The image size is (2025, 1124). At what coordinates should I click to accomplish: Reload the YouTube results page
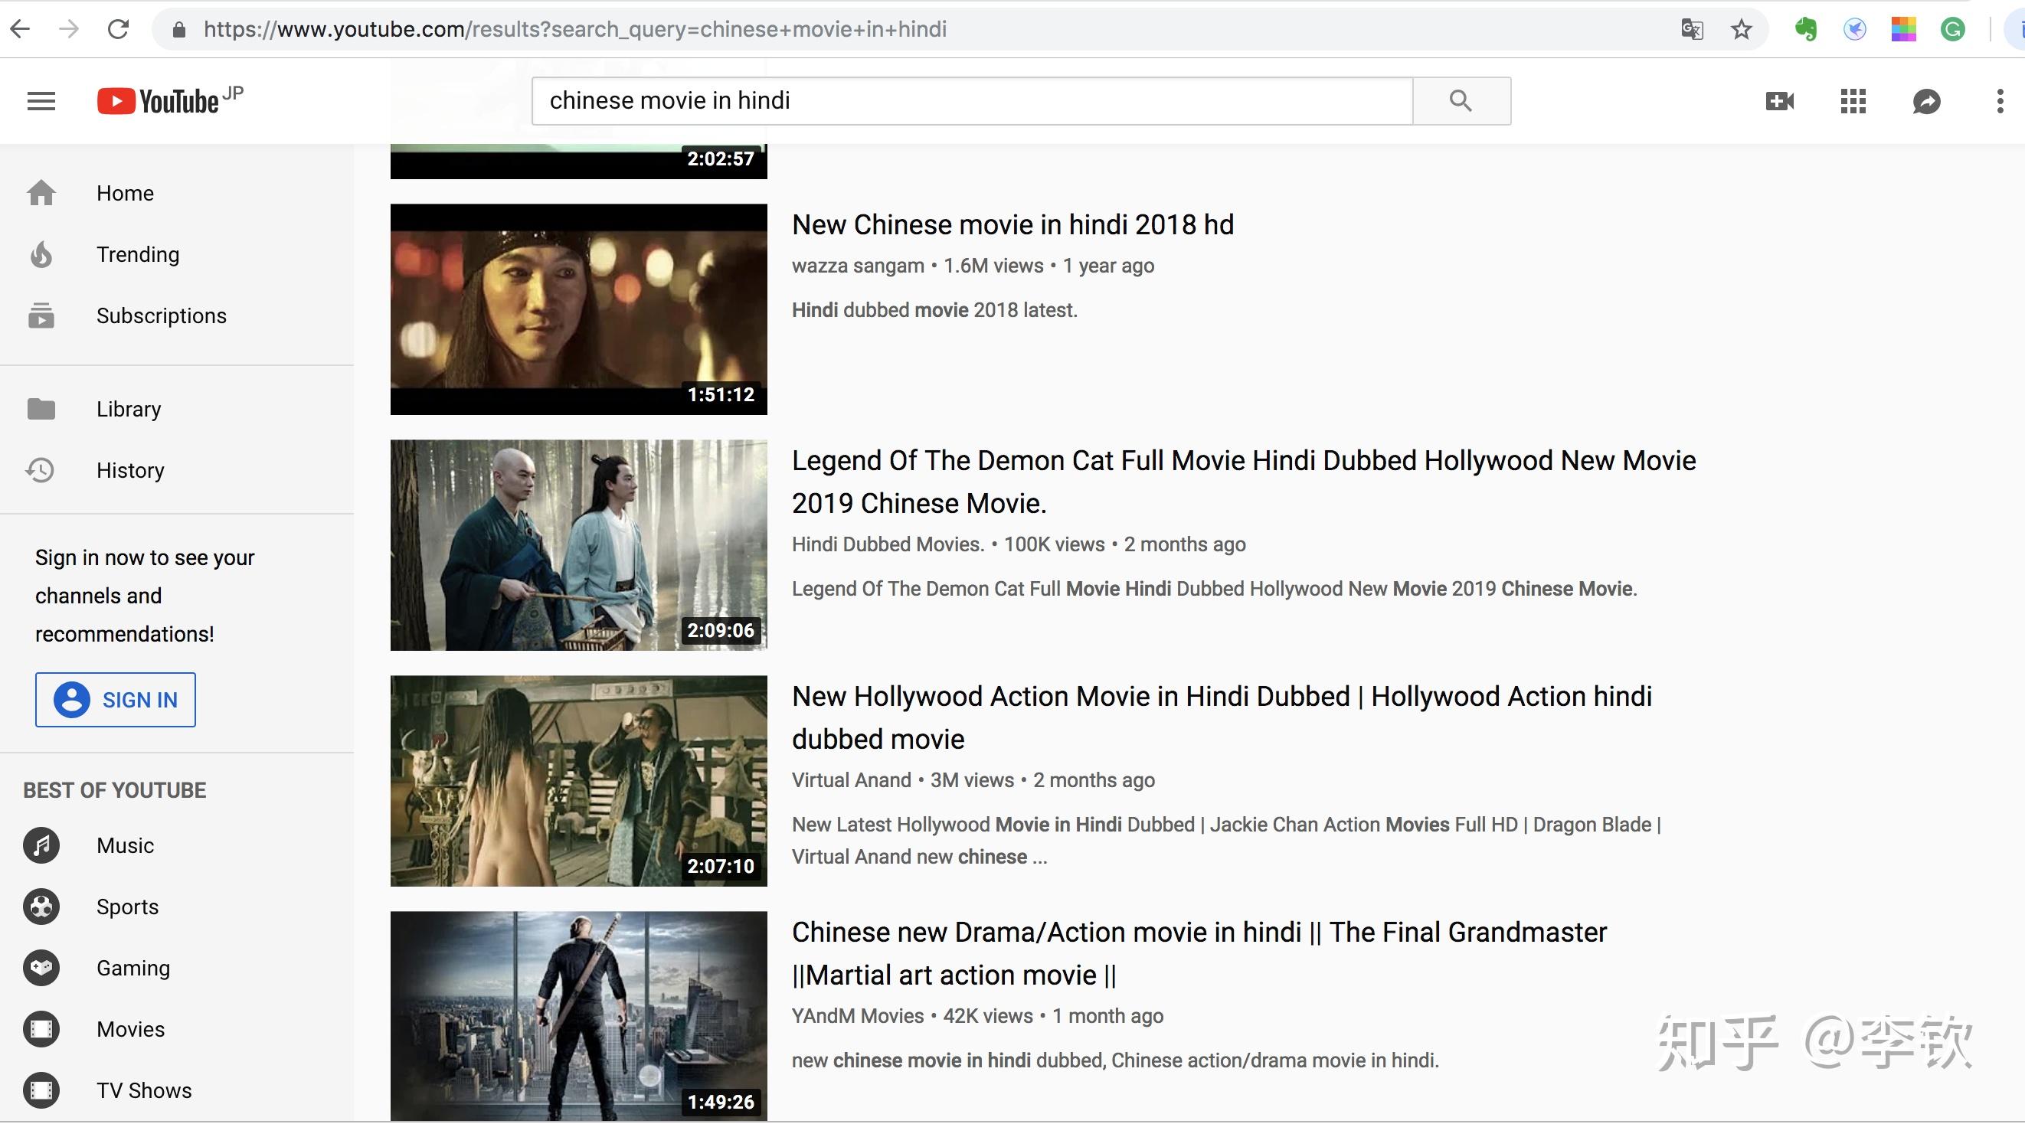[118, 29]
